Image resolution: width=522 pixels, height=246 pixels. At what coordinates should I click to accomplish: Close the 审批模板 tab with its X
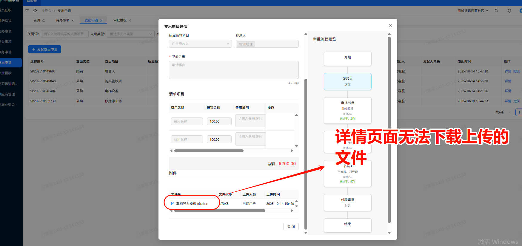130,21
